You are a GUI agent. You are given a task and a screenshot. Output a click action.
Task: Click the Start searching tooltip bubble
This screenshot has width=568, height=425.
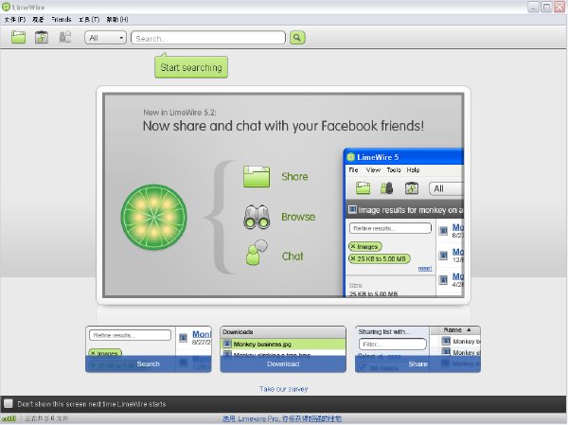click(191, 66)
